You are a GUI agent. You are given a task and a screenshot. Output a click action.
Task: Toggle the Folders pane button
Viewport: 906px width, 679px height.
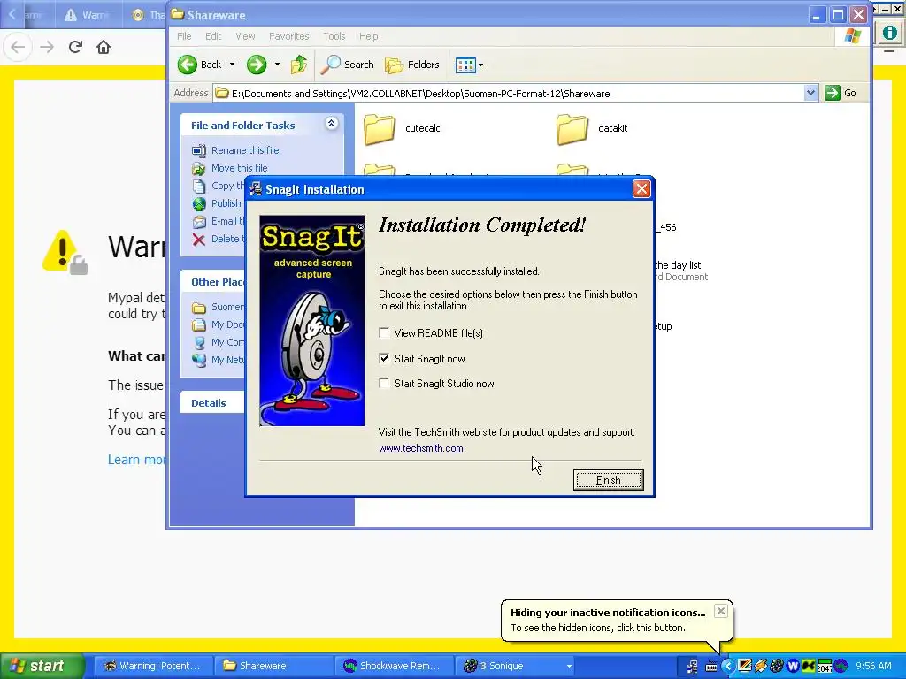(x=412, y=65)
